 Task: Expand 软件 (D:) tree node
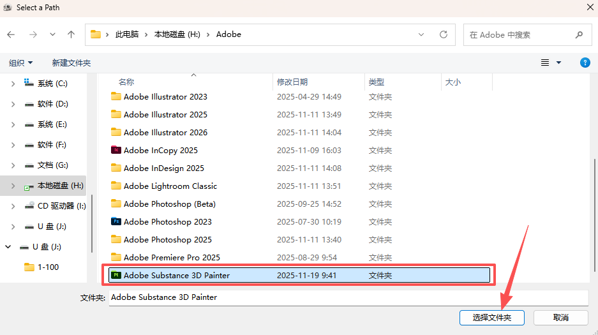coord(13,104)
